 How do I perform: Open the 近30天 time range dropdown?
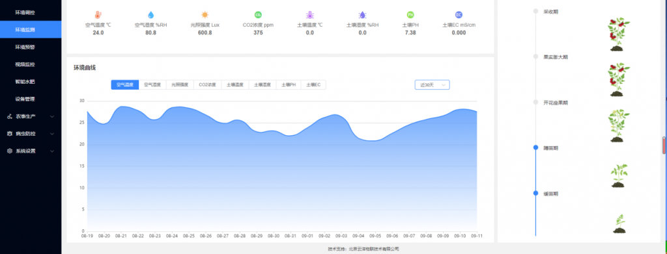click(x=433, y=85)
